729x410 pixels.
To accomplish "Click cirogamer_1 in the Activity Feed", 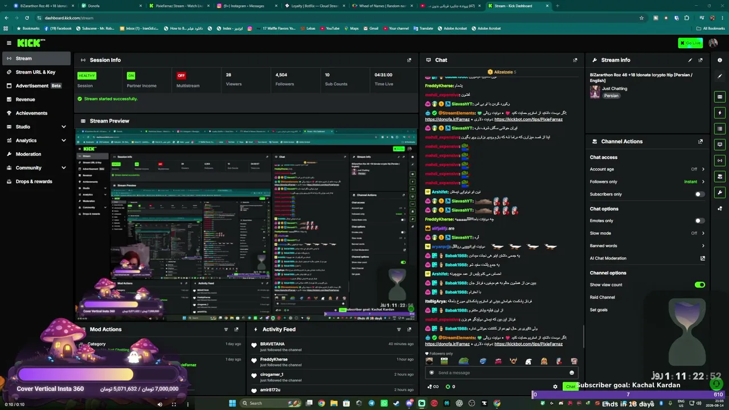I will tap(272, 375).
